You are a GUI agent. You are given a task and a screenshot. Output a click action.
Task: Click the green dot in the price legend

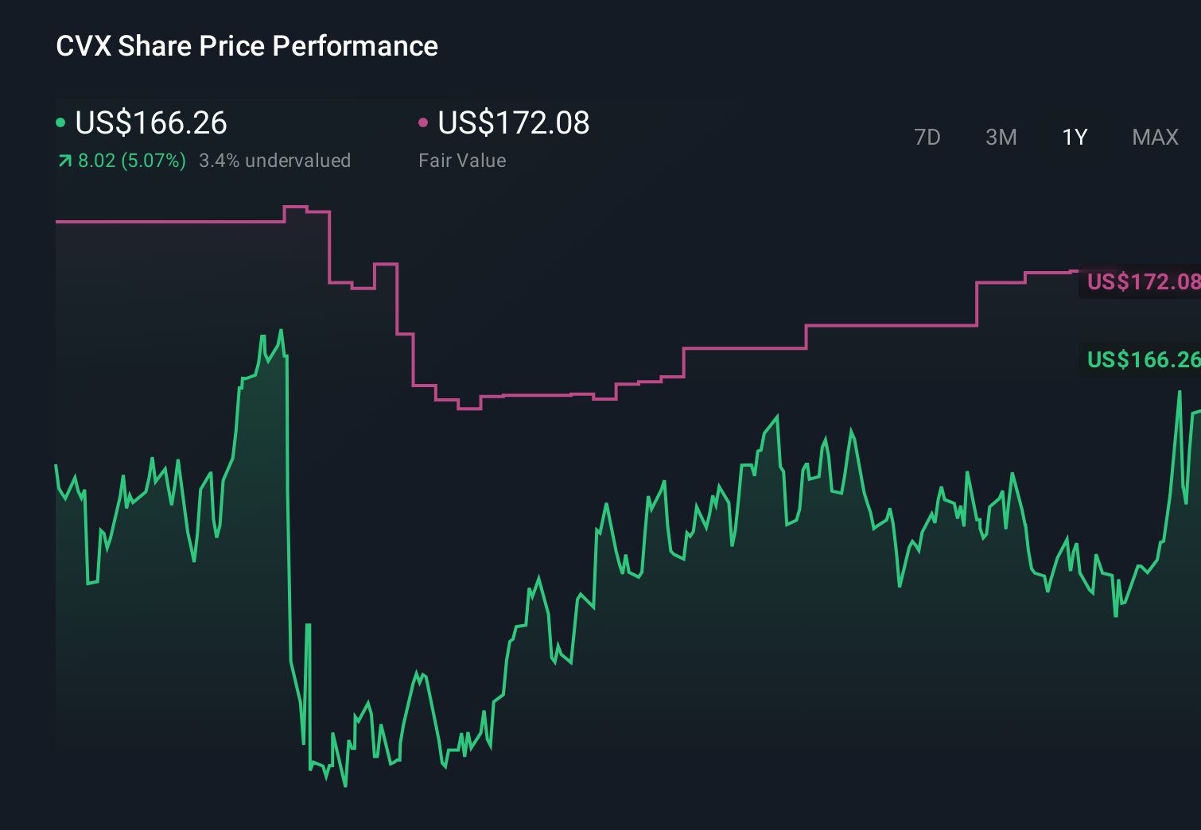(x=60, y=122)
